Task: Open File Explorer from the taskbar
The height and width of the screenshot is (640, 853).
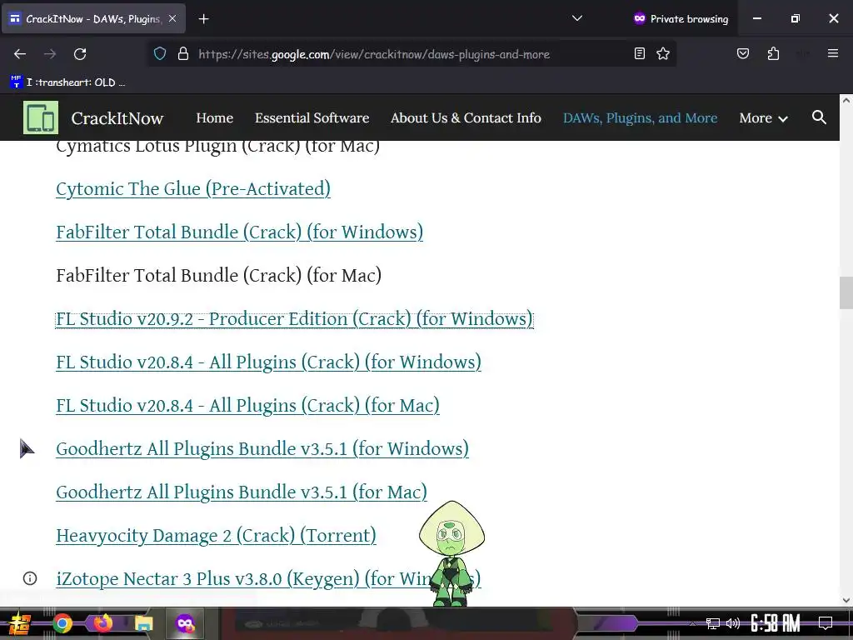Action: pos(143,623)
